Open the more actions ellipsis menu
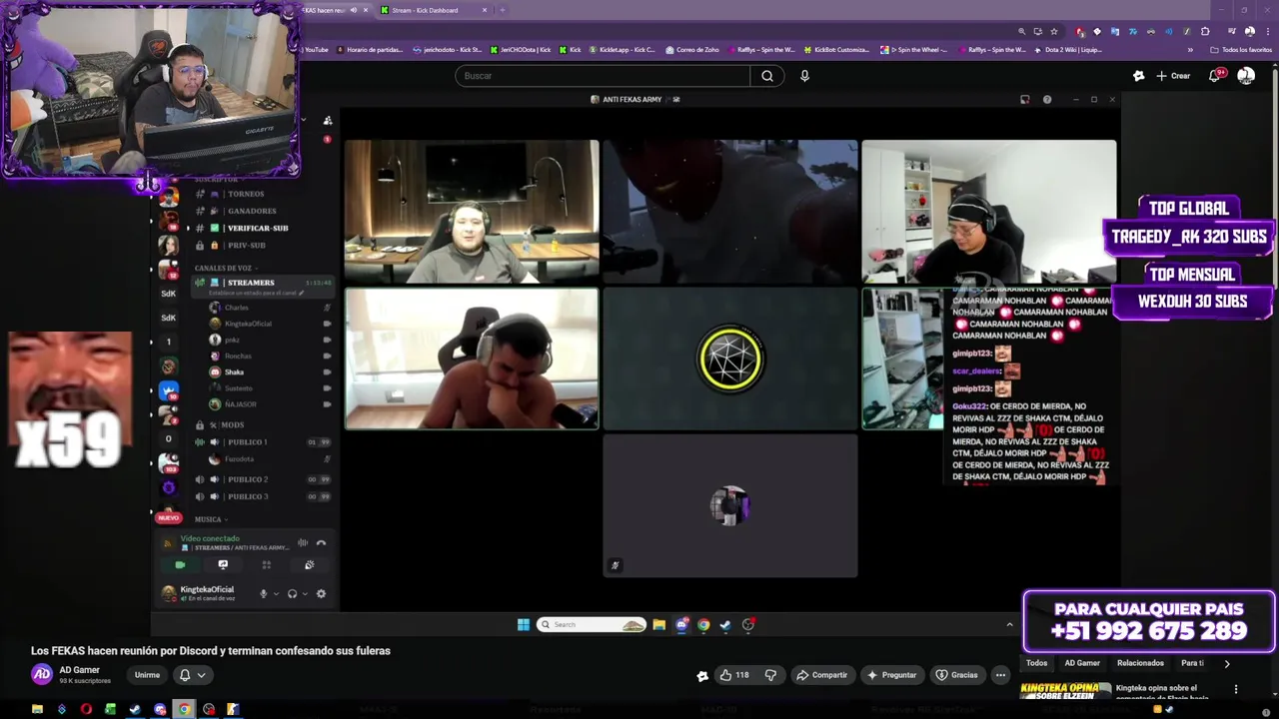The width and height of the screenshot is (1279, 719). pos(1000,675)
